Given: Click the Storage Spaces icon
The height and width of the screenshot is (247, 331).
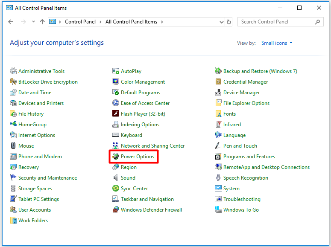Looking at the screenshot, I should (13, 189).
